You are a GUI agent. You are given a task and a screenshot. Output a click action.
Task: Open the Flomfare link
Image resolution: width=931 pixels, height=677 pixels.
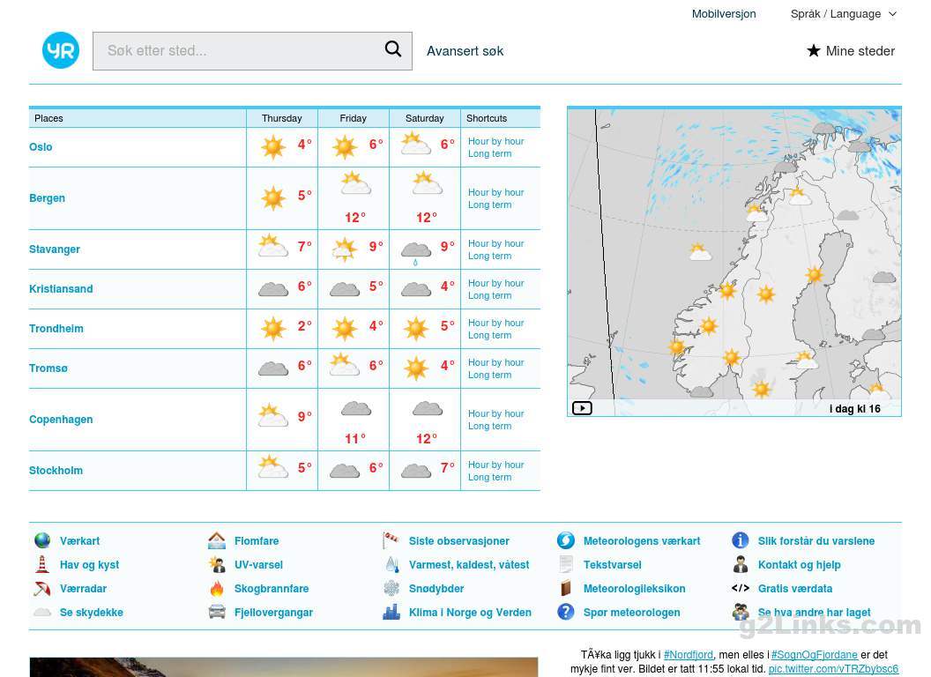pos(257,541)
